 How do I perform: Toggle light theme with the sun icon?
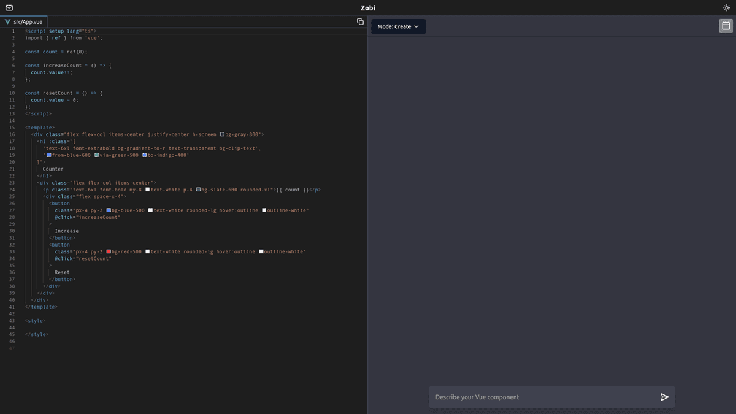727,8
